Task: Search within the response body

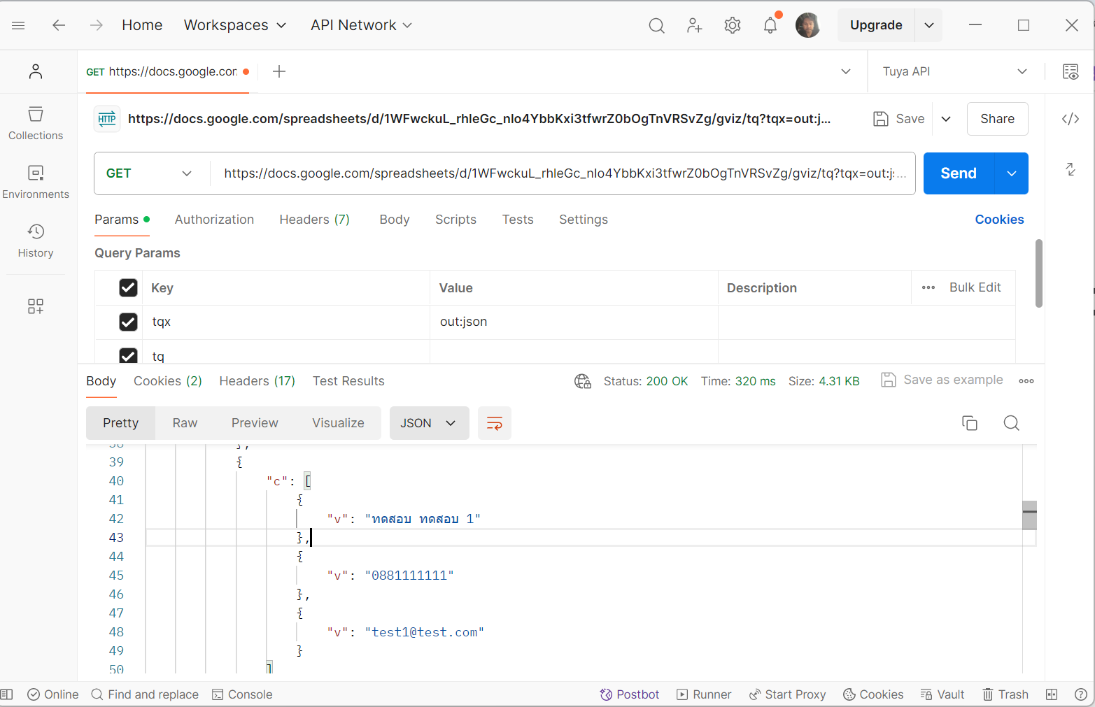Action: (x=1012, y=423)
